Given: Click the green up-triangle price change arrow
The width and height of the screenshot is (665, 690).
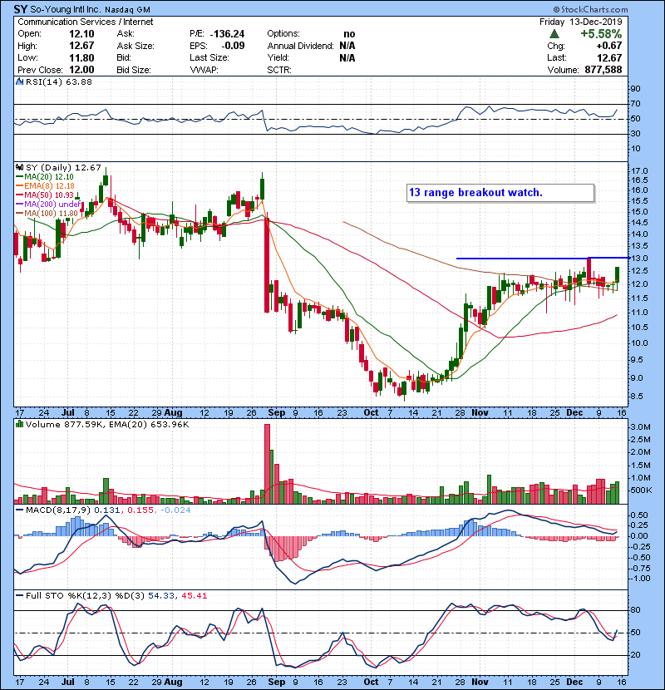Looking at the screenshot, I should [554, 34].
